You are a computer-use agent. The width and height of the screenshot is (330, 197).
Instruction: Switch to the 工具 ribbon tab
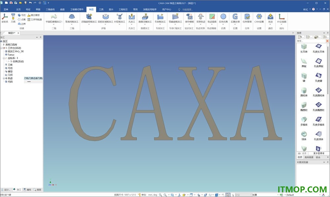point(101,10)
